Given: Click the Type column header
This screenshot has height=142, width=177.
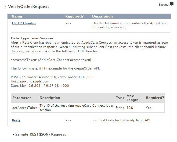Looking at the screenshot, I should coord(120,98).
